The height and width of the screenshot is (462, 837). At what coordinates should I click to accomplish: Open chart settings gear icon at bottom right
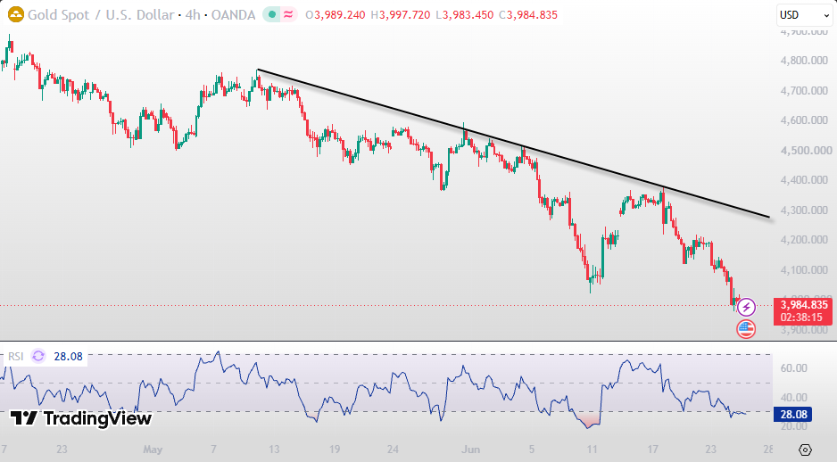tap(805, 450)
